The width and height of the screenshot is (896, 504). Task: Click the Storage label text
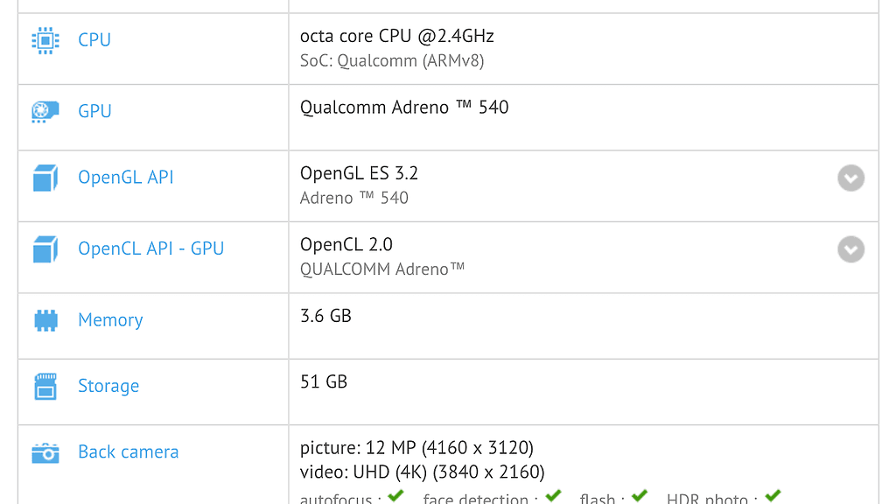coord(108,386)
